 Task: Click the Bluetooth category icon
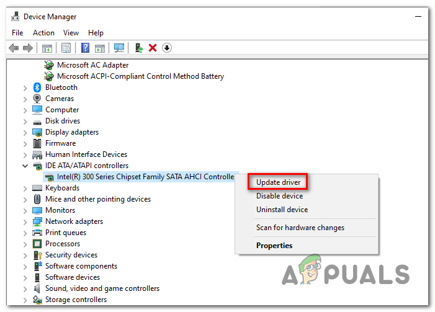click(37, 87)
